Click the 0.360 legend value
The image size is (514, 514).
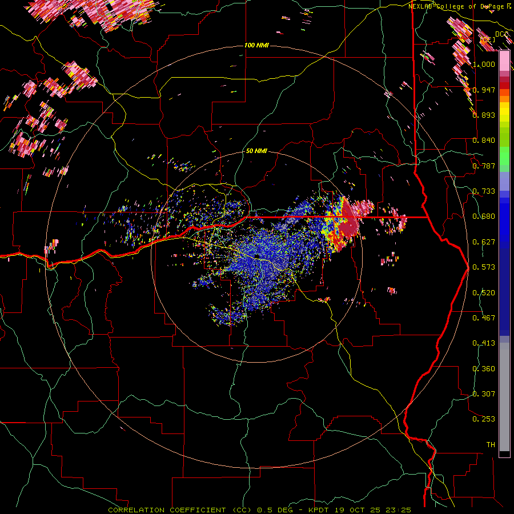click(x=484, y=369)
